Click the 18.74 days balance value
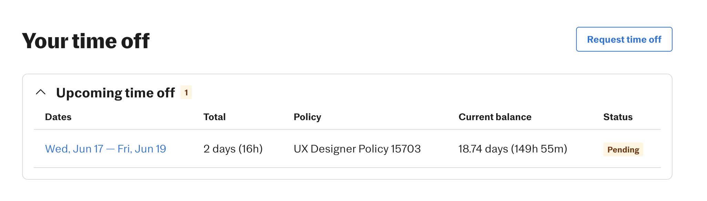 tap(483, 149)
